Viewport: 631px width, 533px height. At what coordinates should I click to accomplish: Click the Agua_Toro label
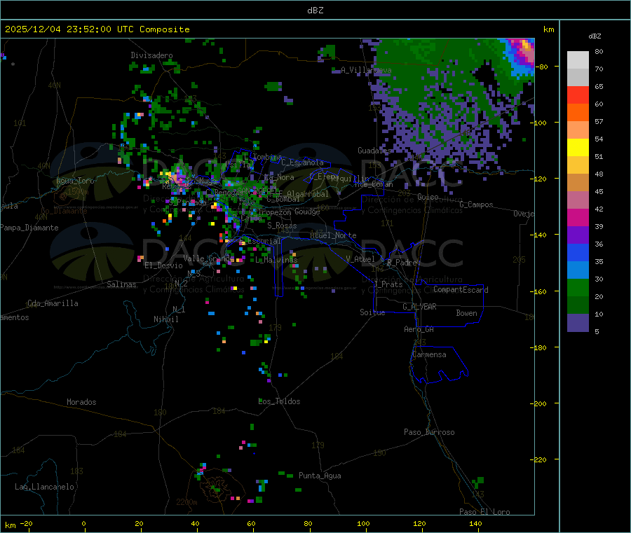pyautogui.click(x=75, y=181)
